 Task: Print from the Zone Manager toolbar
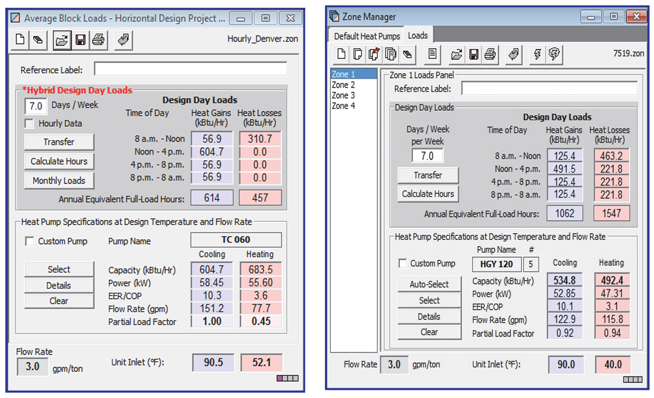[490, 54]
